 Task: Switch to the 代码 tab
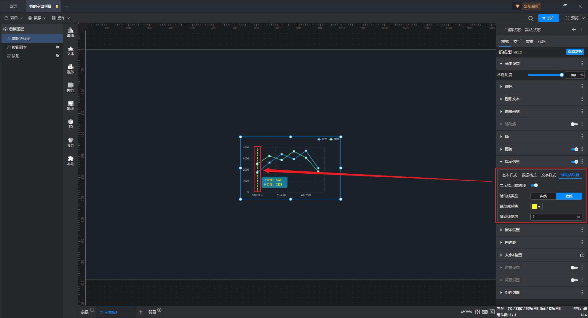(541, 42)
